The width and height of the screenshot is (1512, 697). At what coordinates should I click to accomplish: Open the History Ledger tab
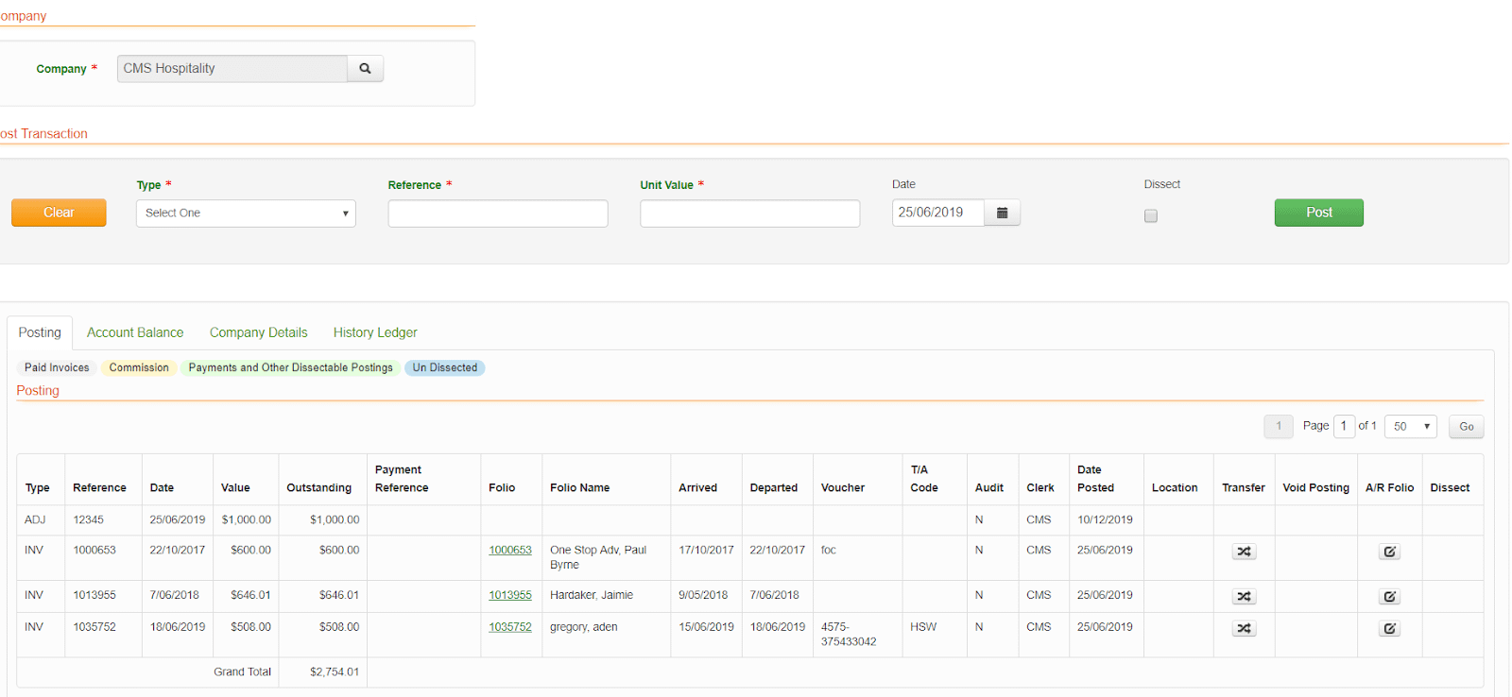374,332
